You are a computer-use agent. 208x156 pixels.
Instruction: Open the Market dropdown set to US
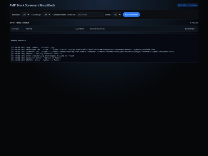coord(25,15)
